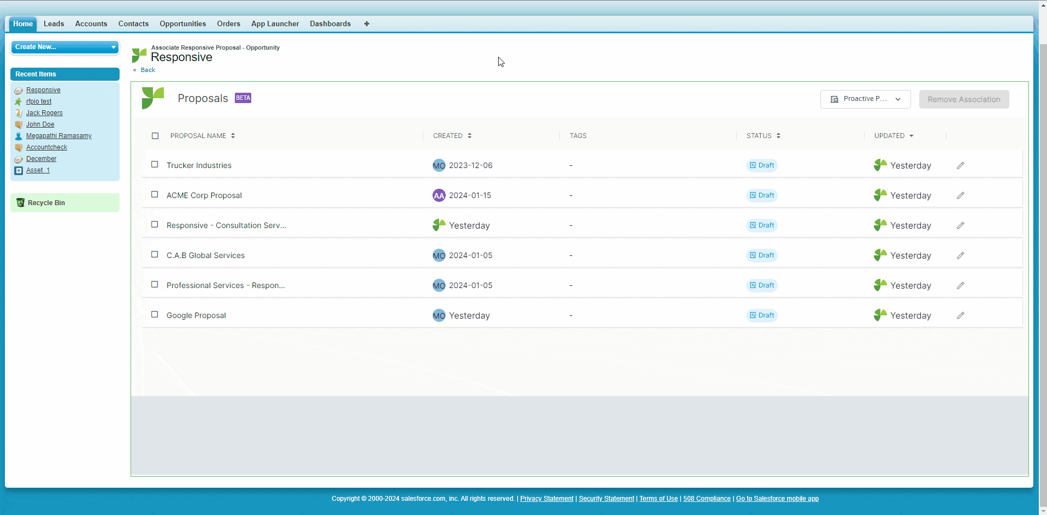The image size is (1047, 515).
Task: Click the edit pencil for ACME Corp Proposal
Action: pyautogui.click(x=960, y=195)
